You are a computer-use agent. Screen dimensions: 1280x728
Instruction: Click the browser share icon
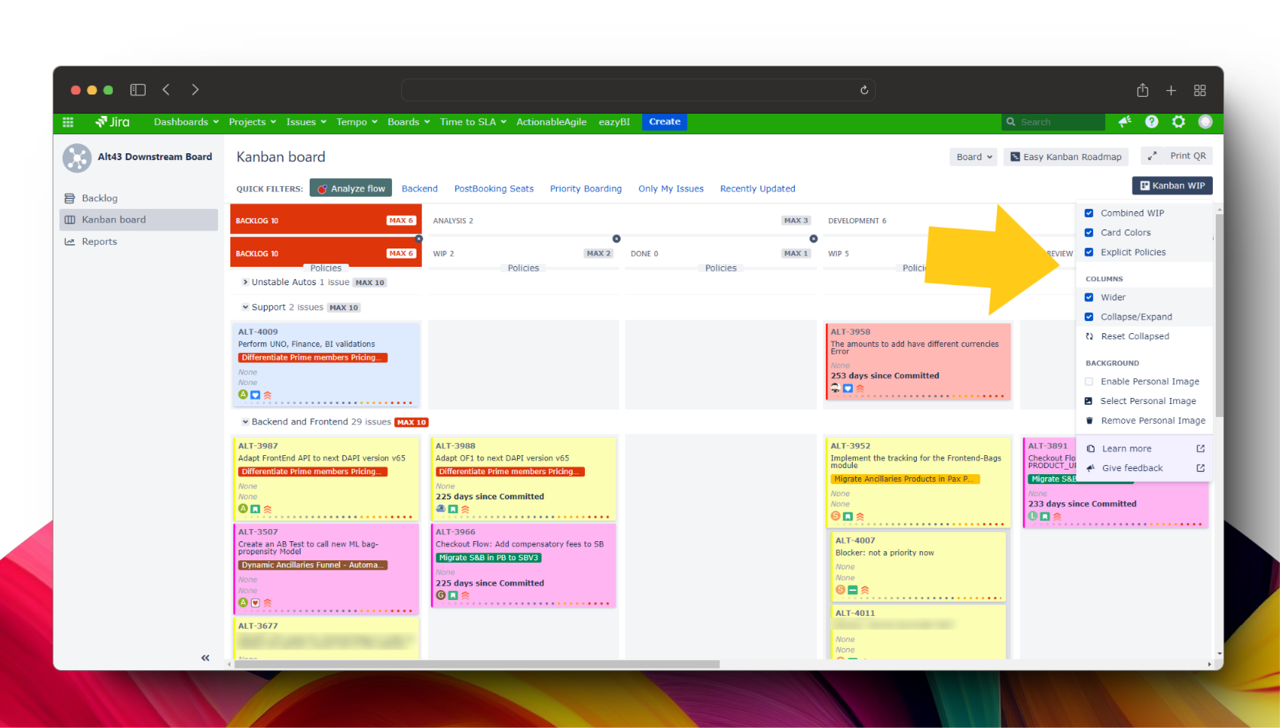(x=1143, y=90)
